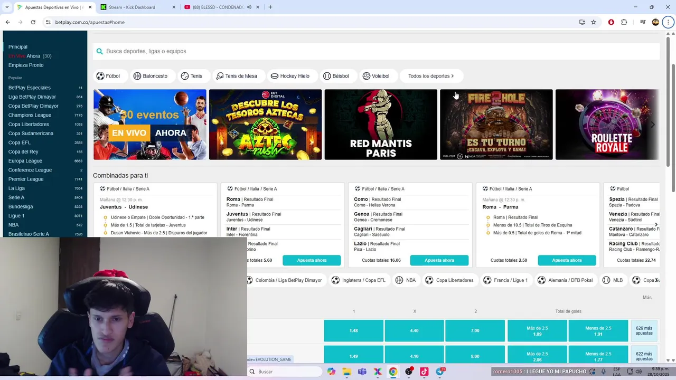Open the MLB league tab
The width and height of the screenshot is (676, 380).
[x=613, y=280]
